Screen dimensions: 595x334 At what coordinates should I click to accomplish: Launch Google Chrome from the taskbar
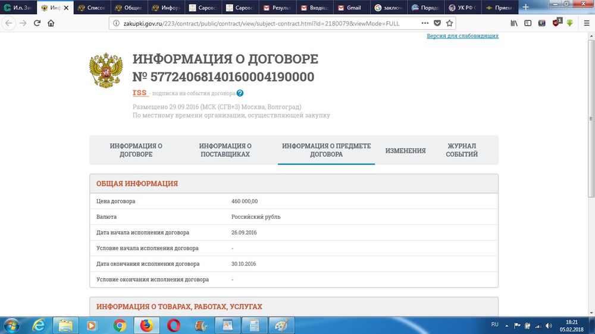pos(120,325)
